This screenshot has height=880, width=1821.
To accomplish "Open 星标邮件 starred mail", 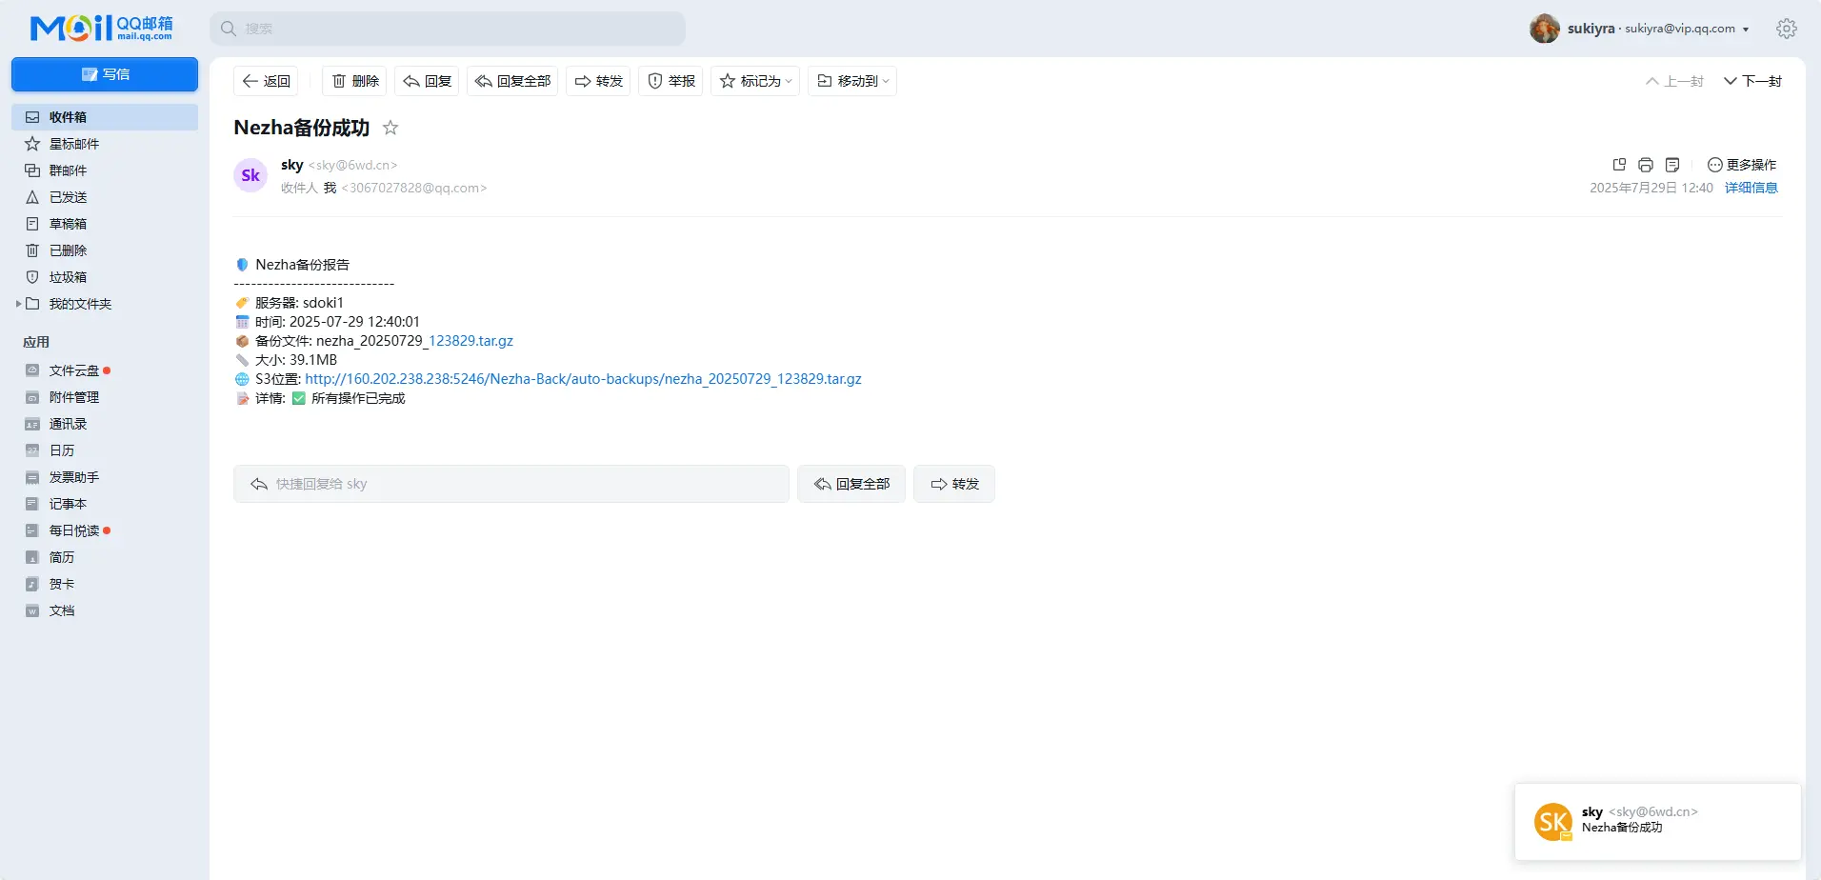I will point(105,144).
